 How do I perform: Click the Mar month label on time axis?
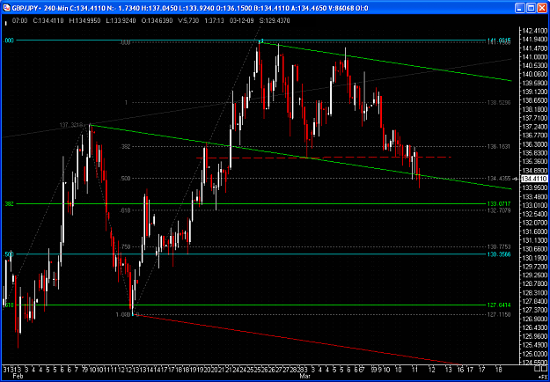[304, 376]
